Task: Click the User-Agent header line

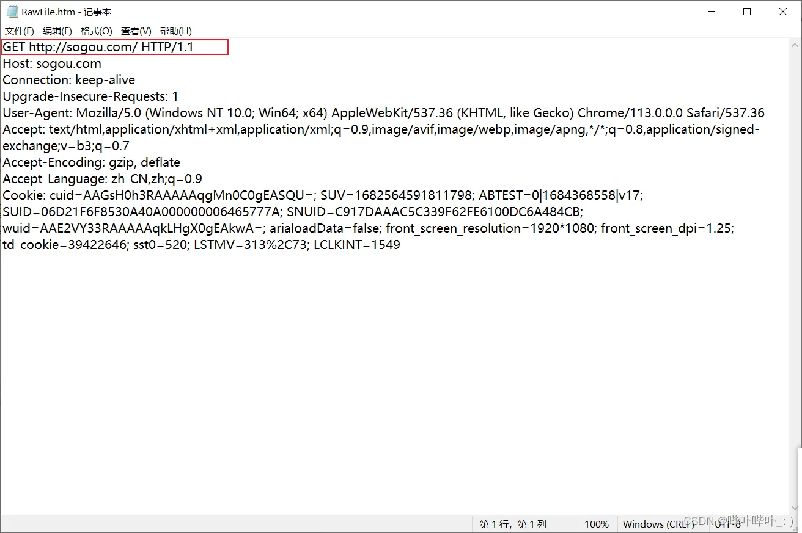Action: [x=384, y=113]
